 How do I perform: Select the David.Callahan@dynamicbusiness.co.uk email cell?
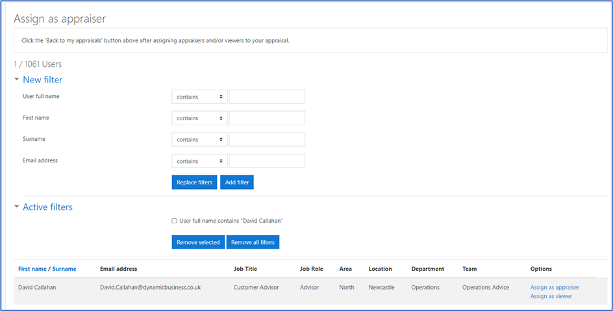(151, 287)
